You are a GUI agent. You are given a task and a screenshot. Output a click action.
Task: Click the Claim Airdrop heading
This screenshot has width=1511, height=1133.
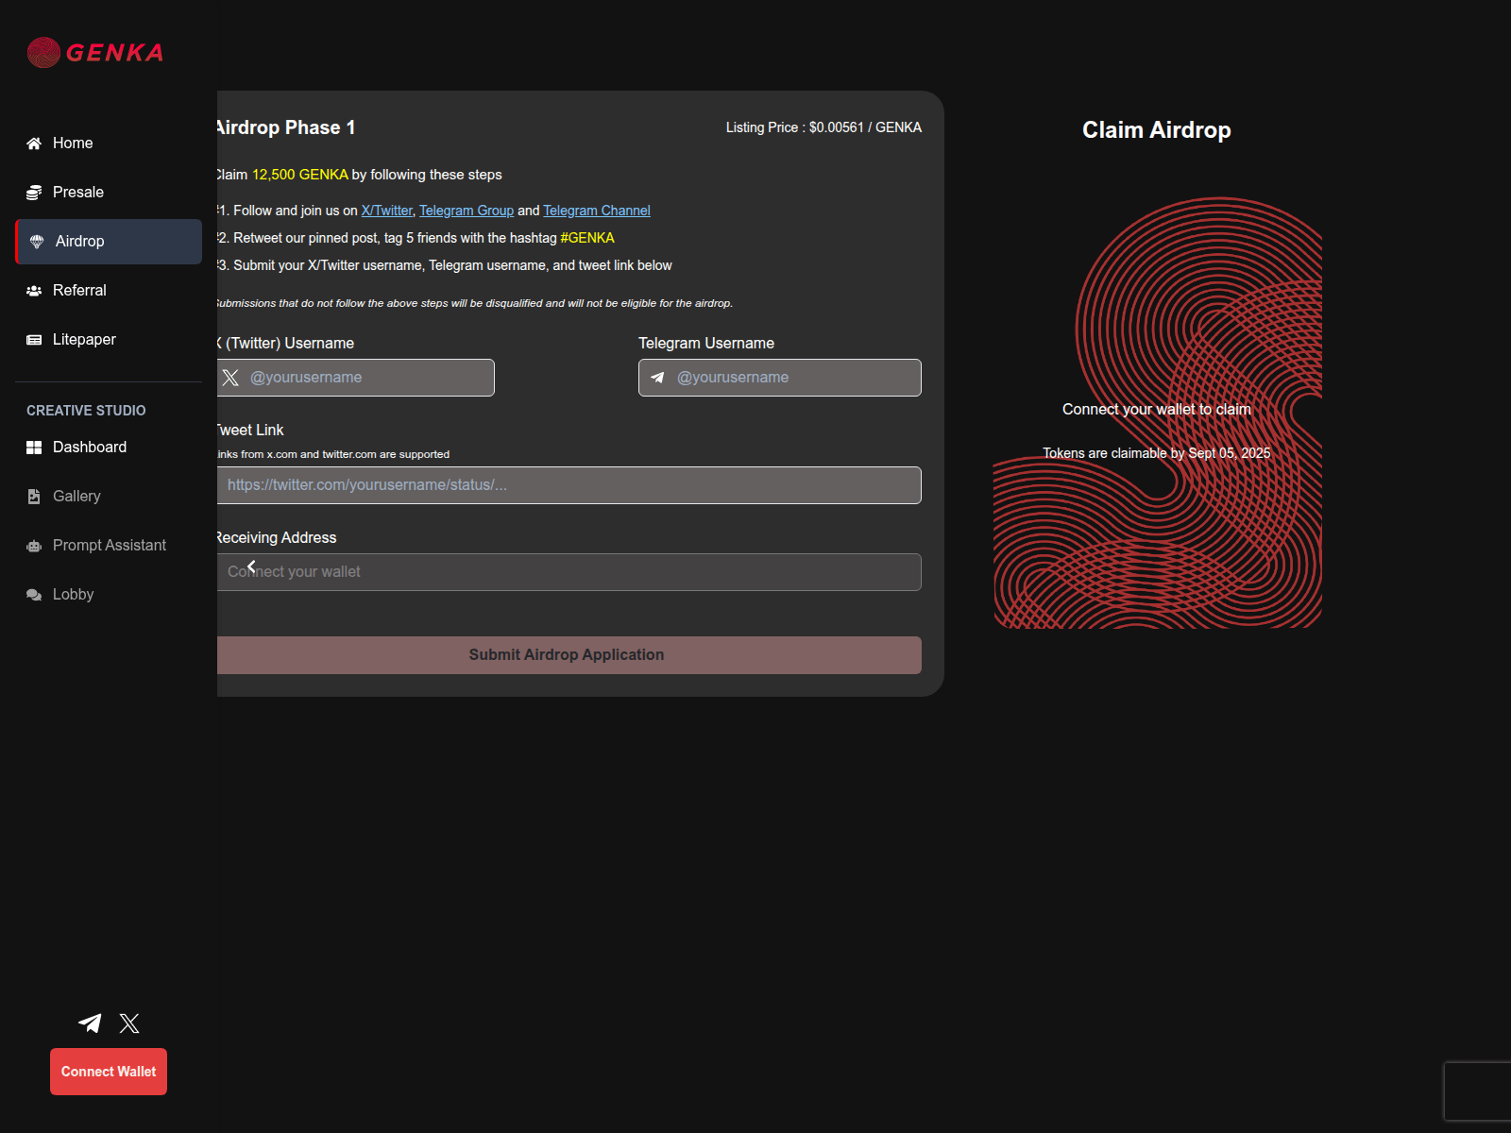[1157, 130]
